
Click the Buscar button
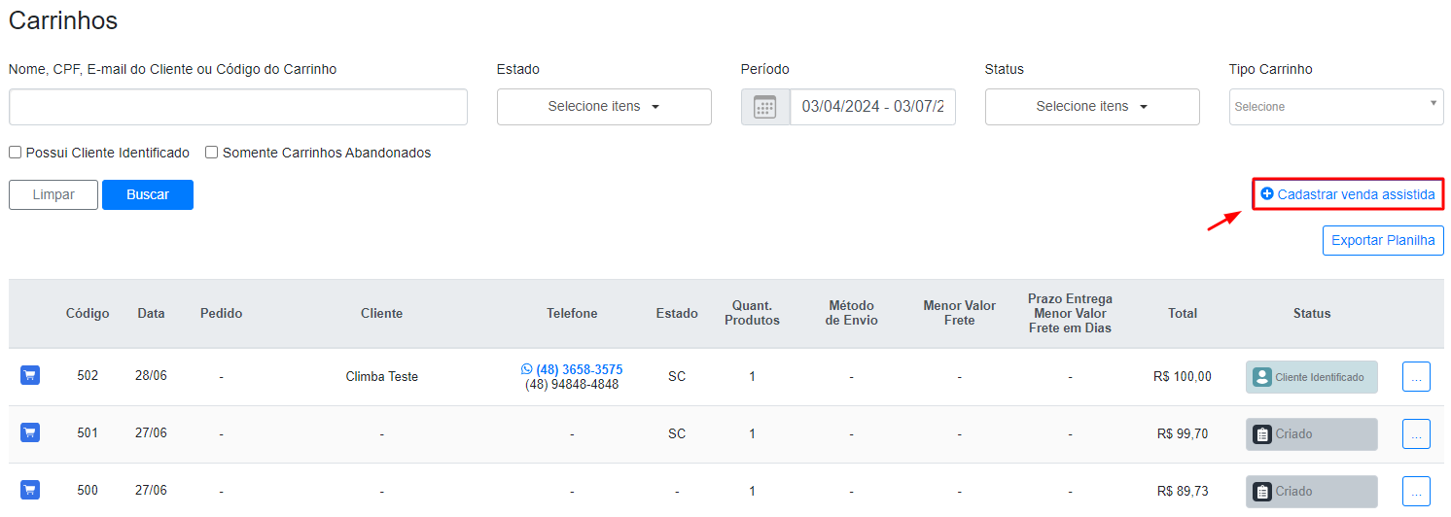[148, 194]
